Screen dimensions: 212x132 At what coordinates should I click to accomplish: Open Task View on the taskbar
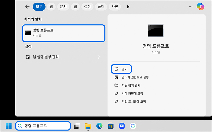(x=77, y=126)
